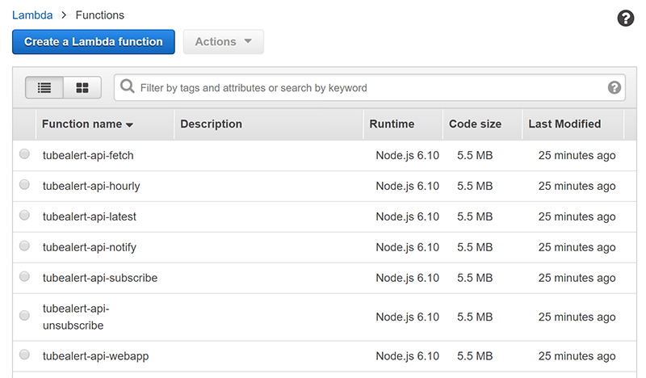The width and height of the screenshot is (646, 378).
Task: Select the tubealert-api-latest radio button
Action: [x=25, y=215]
